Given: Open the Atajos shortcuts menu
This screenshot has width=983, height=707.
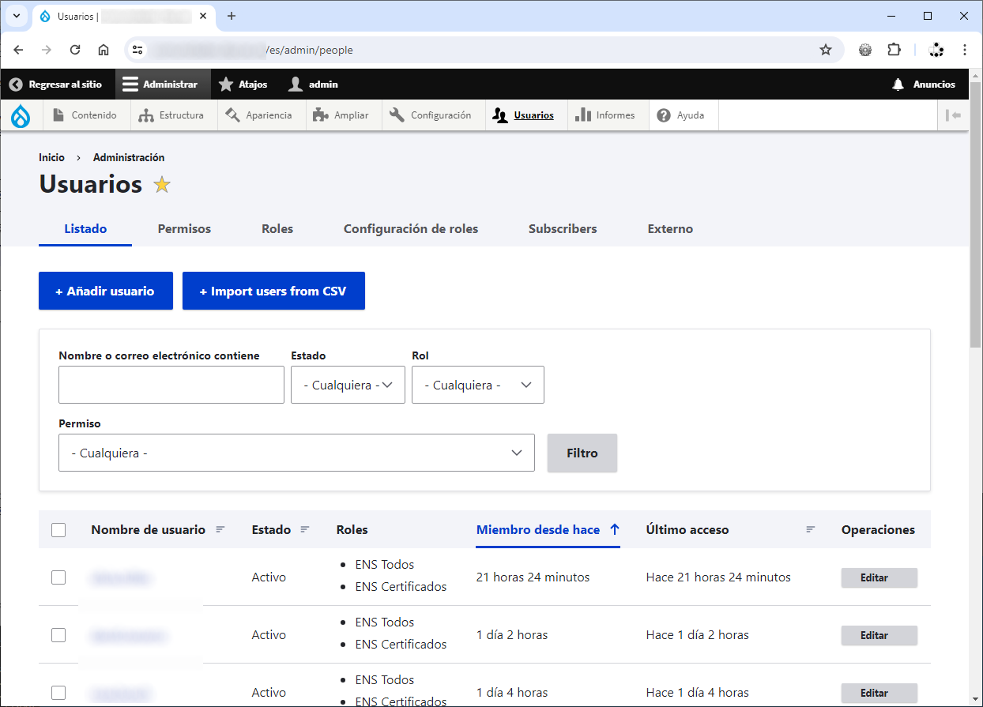Looking at the screenshot, I should [x=243, y=84].
